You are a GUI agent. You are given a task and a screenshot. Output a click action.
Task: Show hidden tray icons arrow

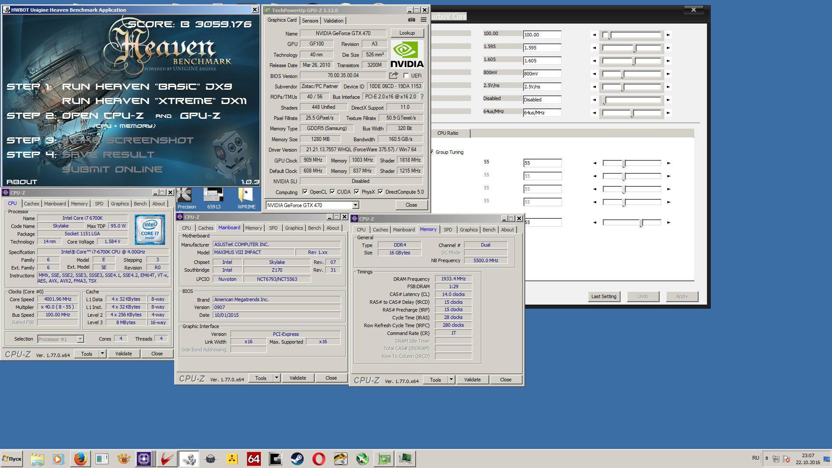click(767, 458)
